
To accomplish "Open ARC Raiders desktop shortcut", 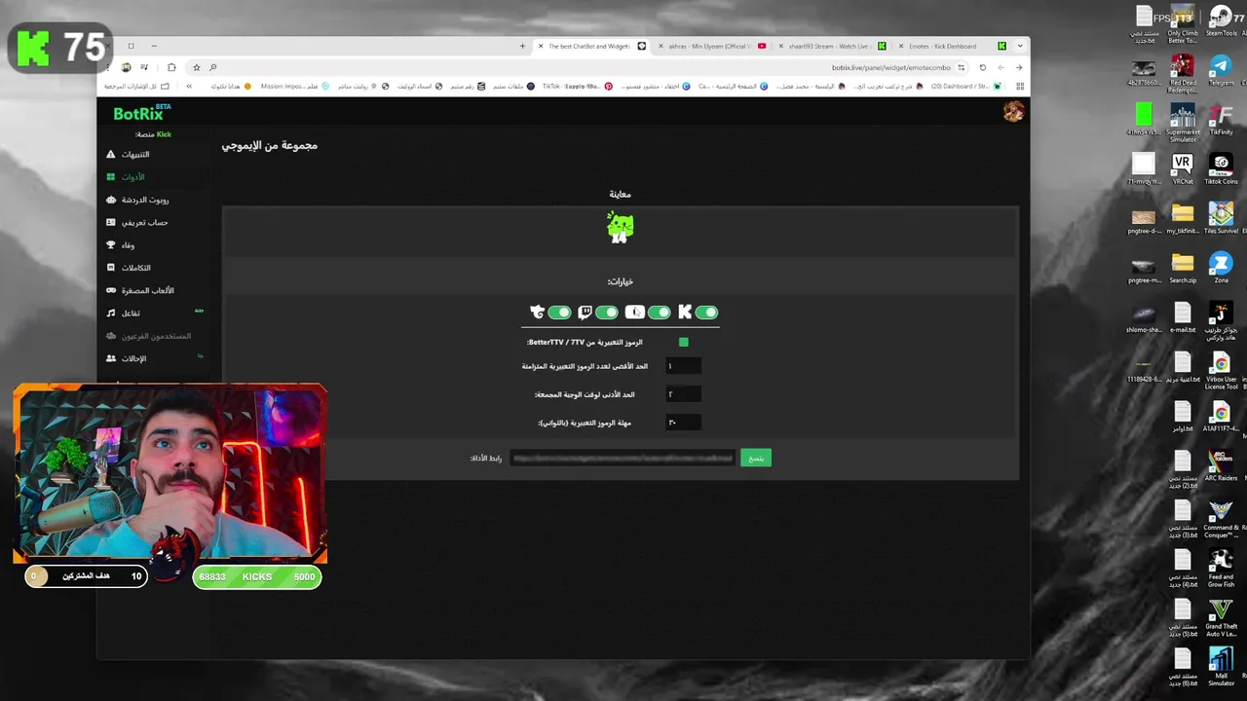I will pos(1221,463).
